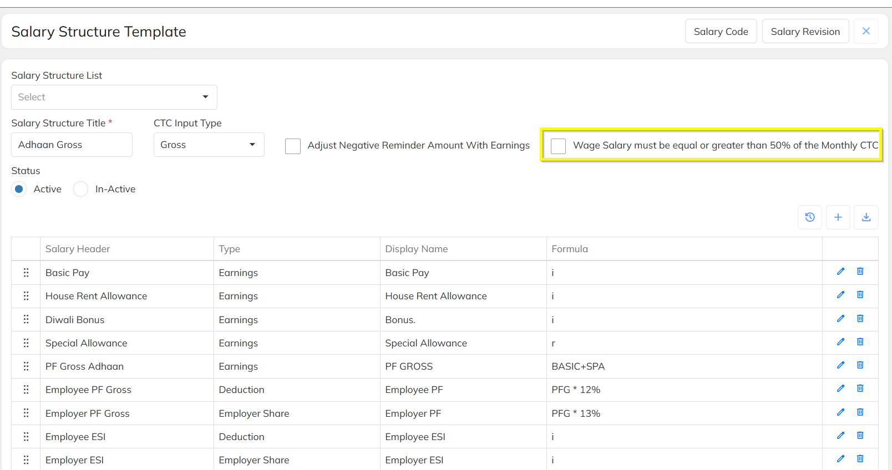
Task: Delete the House Rent Allowance row
Action: click(x=860, y=295)
